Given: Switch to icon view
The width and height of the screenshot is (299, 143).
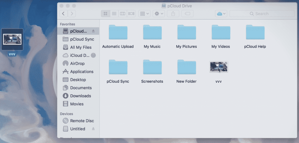Looking at the screenshot, I should pyautogui.click(x=106, y=13).
